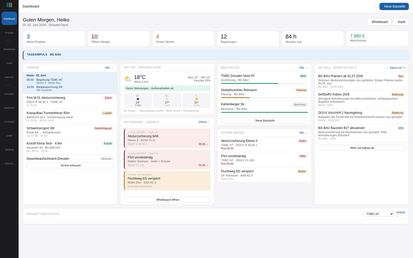Click the TSMC Dresden Nord H7 progress bar

264,83
